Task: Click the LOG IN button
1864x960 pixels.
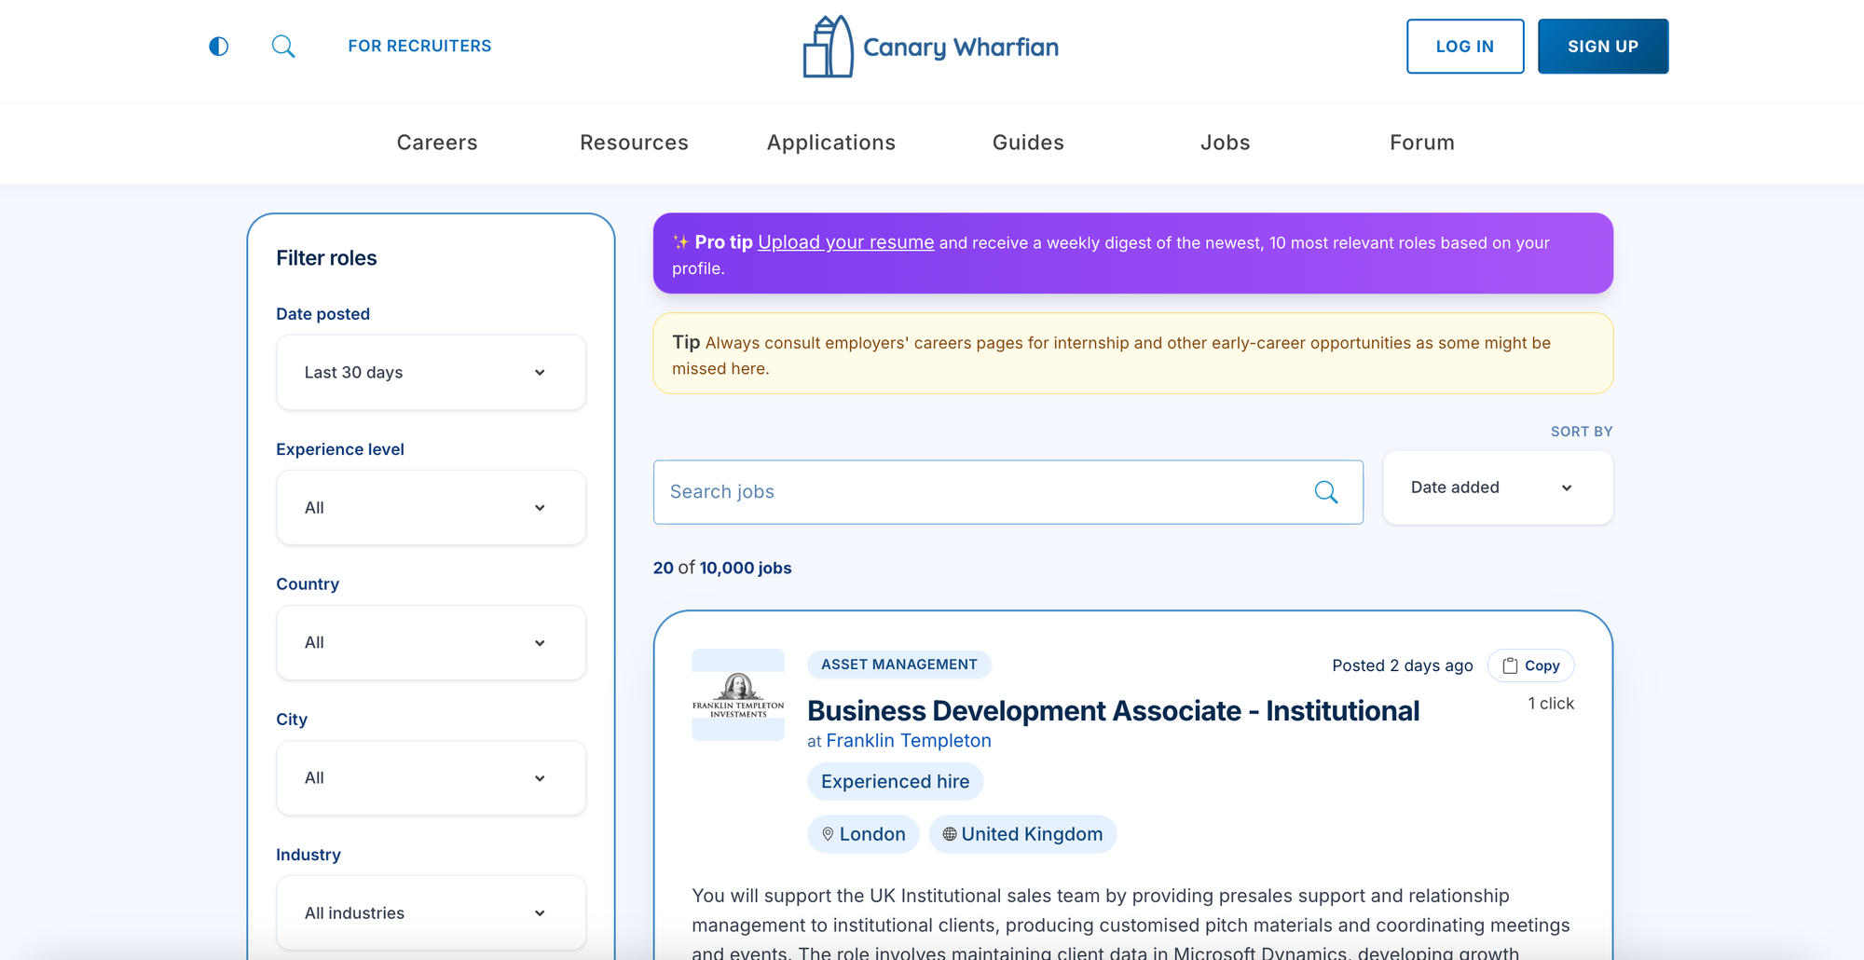Action: 1464,47
